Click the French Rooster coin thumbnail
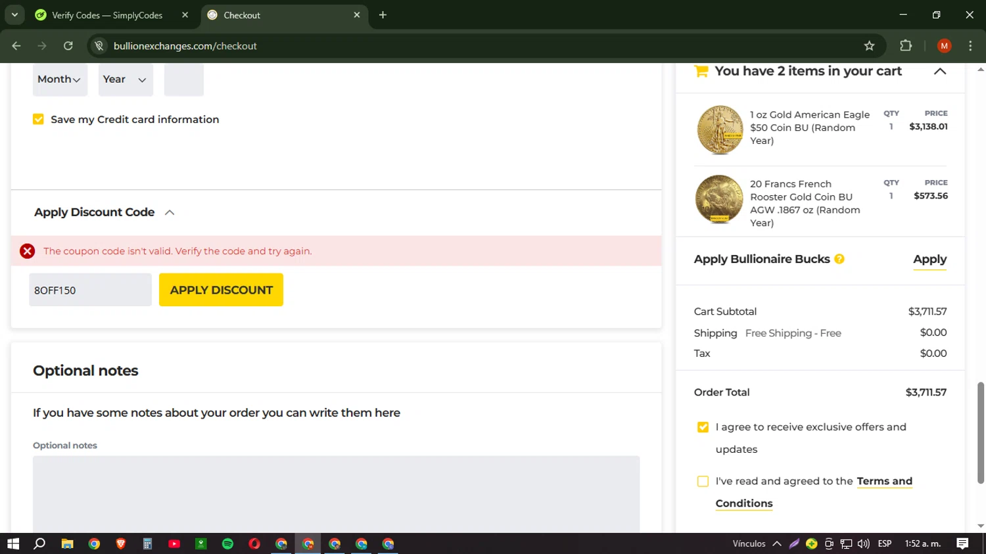Viewport: 986px width, 554px height. tap(719, 199)
